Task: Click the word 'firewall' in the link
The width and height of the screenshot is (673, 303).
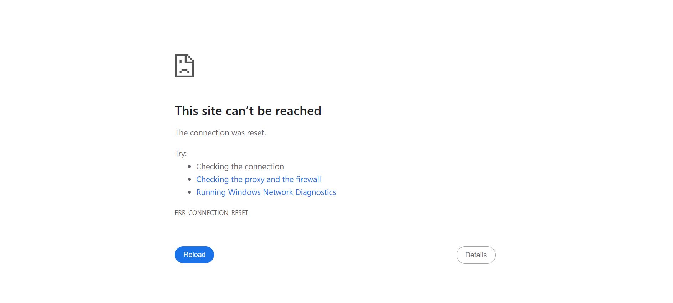Action: click(308, 179)
